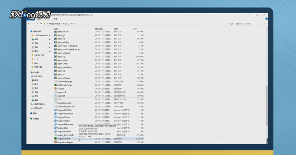Image resolution: width=296 pixels, height=155 pixels.
Task: Select the sgim_phrases file name
Action: (64, 53)
